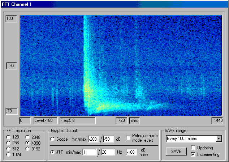Screen dimensions: 229x162
Task: Click the FFT Channel 1 title bar
Action: point(114,4)
